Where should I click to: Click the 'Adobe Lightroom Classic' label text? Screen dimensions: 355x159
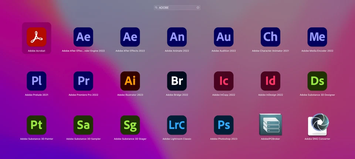coord(177,139)
